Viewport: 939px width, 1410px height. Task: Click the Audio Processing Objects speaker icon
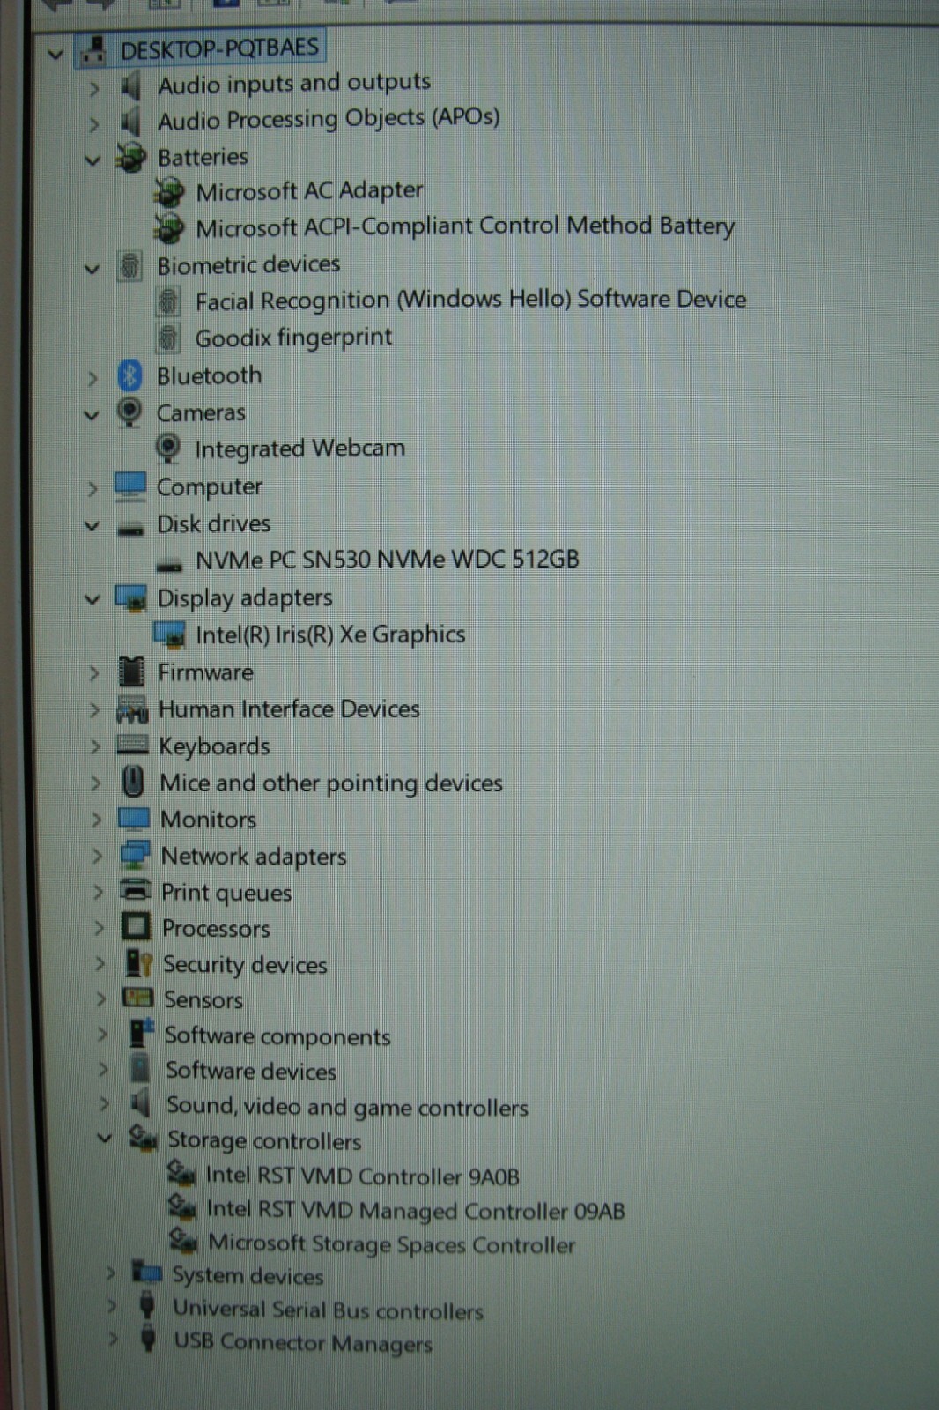(130, 122)
